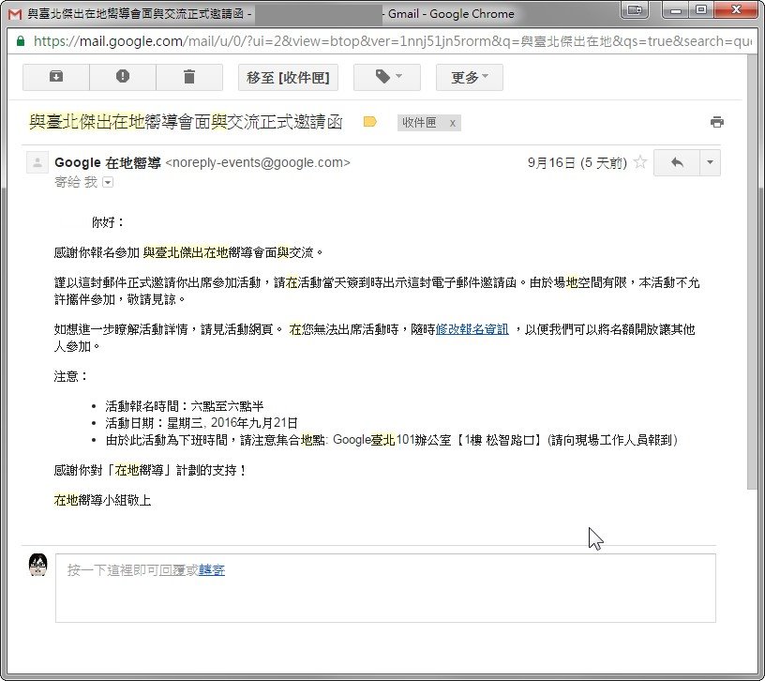Click the Archive icon button
Viewport: 765px width, 681px height.
(x=55, y=77)
